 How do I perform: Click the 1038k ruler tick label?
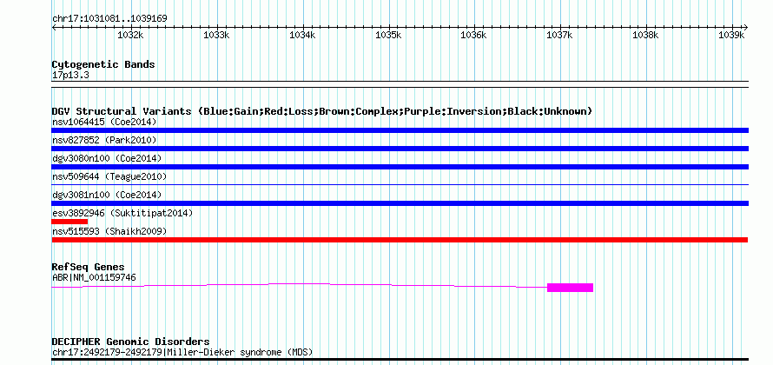(x=645, y=35)
